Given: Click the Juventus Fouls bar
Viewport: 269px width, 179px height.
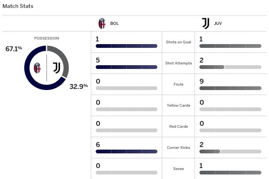Looking at the screenshot, I should (x=230, y=88).
